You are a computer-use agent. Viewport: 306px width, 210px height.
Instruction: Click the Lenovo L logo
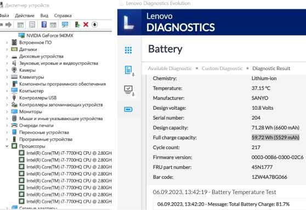pos(128,22)
